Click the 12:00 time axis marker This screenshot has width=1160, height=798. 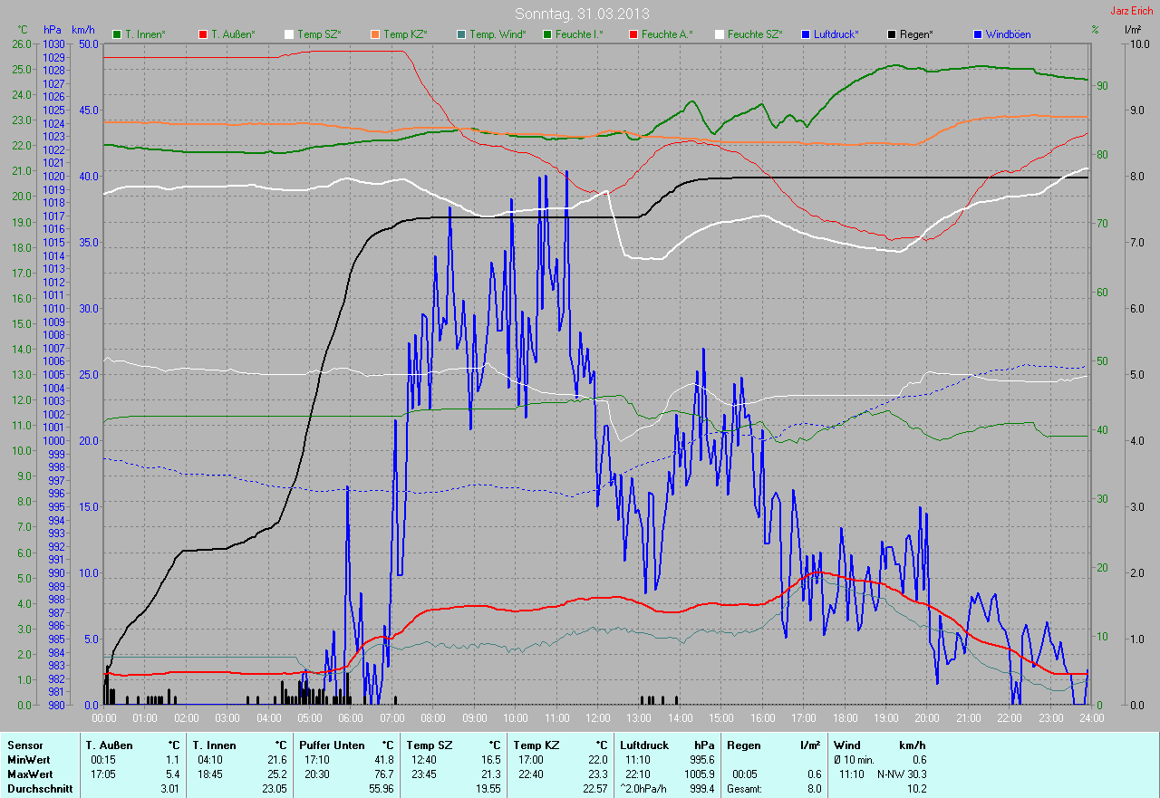598,718
